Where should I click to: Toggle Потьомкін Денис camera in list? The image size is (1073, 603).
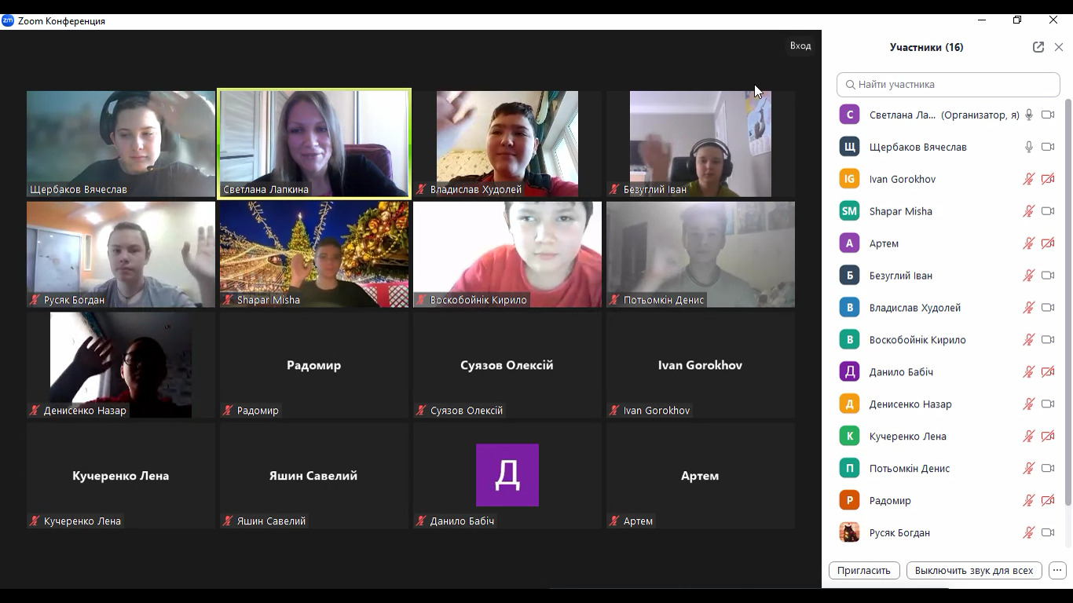click(x=1048, y=468)
